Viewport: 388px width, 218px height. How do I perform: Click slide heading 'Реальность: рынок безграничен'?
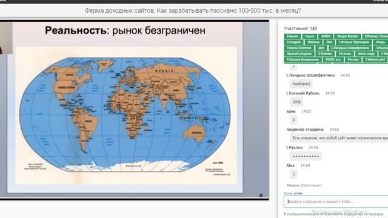tap(125, 30)
